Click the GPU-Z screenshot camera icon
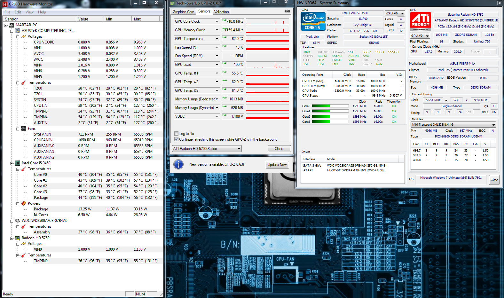Image resolution: width=504 pixels, height=298 pixels. pos(287,11)
